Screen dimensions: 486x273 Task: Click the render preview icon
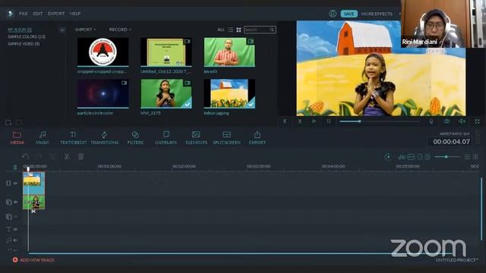click(x=388, y=157)
